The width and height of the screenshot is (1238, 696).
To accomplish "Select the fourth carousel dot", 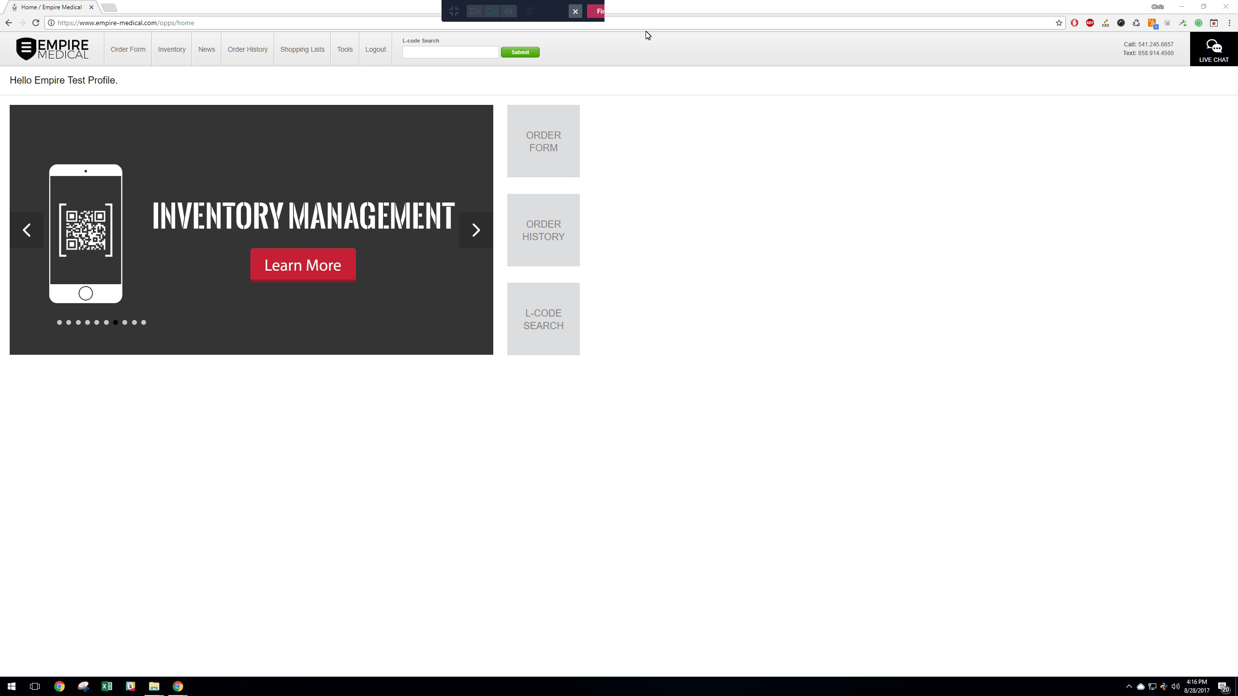I will (x=88, y=322).
